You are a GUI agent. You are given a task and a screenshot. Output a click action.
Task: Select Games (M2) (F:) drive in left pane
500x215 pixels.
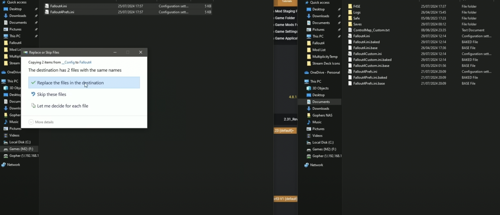[x=21, y=149]
